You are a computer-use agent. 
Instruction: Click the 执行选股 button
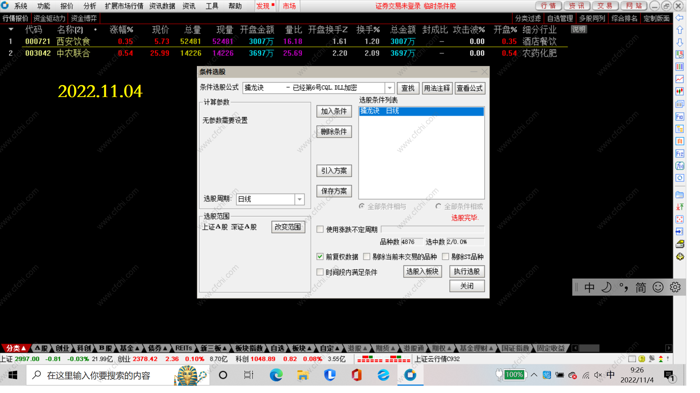point(467,271)
